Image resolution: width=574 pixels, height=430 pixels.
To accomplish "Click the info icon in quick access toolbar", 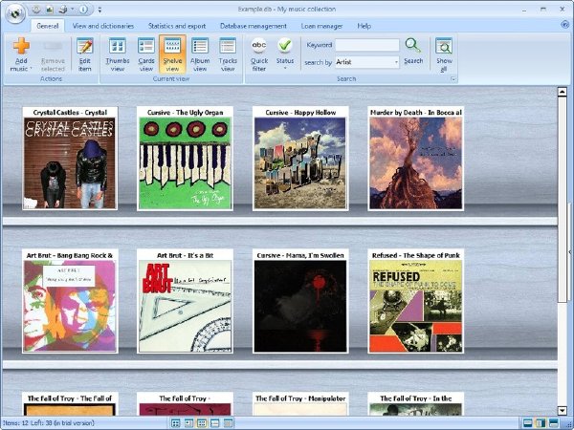I will pyautogui.click(x=83, y=10).
